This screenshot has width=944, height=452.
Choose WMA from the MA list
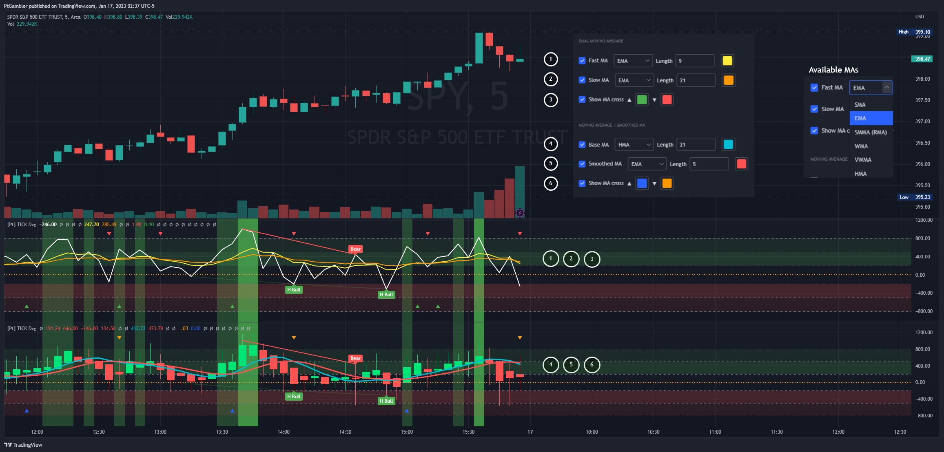[871, 146]
